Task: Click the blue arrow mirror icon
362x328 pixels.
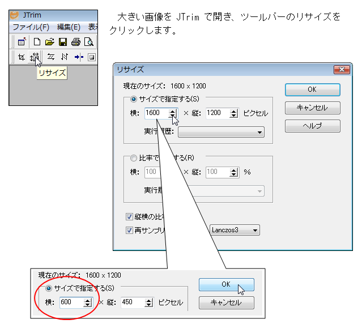Action: (x=79, y=57)
